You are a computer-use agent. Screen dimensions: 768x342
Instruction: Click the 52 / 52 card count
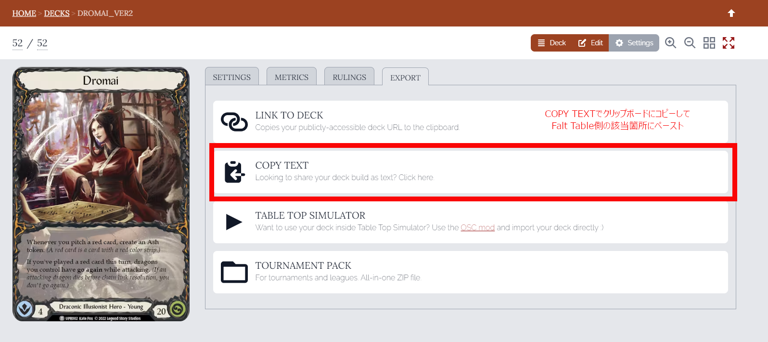(x=30, y=43)
